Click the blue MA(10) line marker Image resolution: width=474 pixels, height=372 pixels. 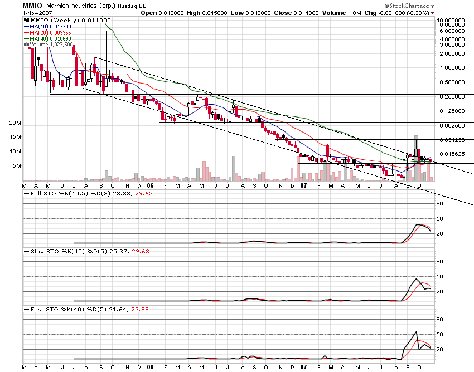pos(27,27)
